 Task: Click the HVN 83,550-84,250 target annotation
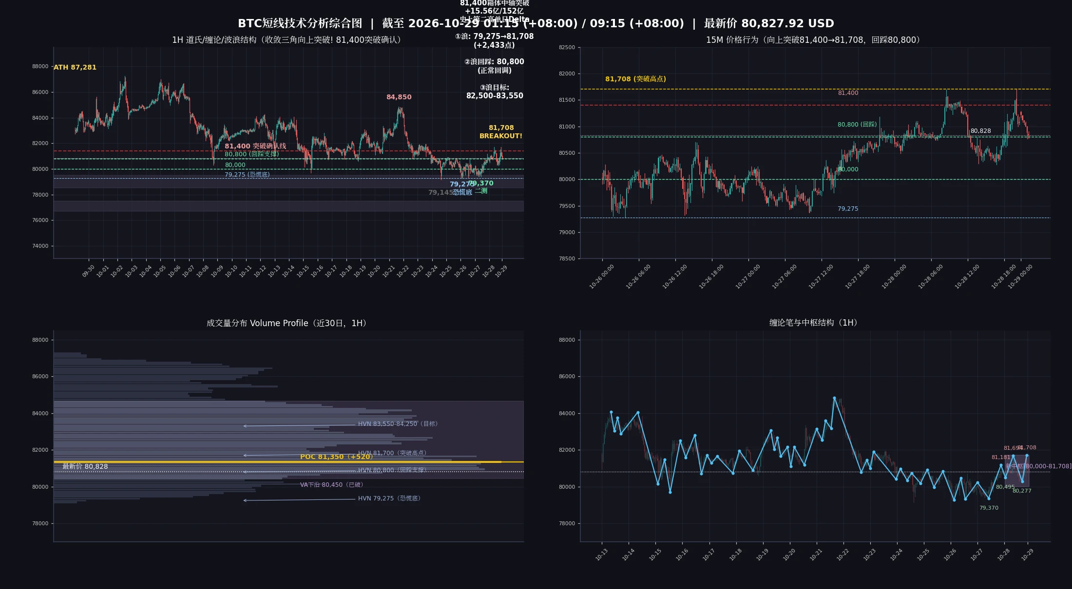(400, 424)
